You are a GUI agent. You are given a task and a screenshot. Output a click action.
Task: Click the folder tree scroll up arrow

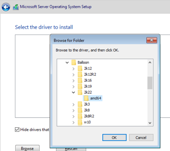pos(150,62)
